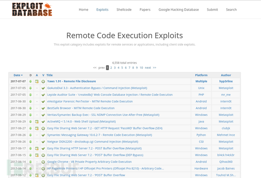Filter by Multiple platform link
Image resolution: width=261 pixels, height=178 pixels.
tap(201, 81)
